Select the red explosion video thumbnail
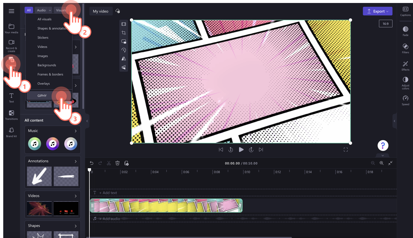413x238 pixels. coord(39,209)
